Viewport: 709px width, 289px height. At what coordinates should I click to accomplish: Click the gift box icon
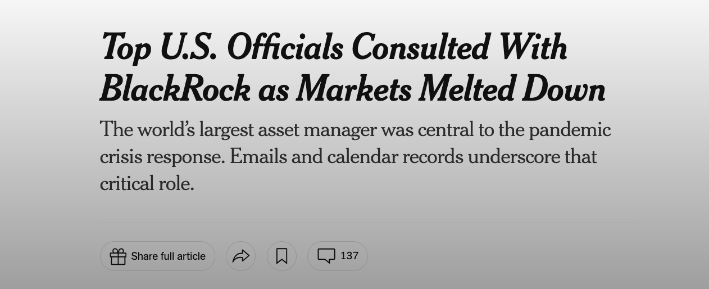[118, 256]
